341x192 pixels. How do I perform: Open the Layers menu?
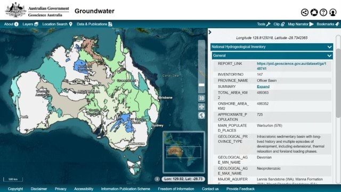[x=30, y=24]
